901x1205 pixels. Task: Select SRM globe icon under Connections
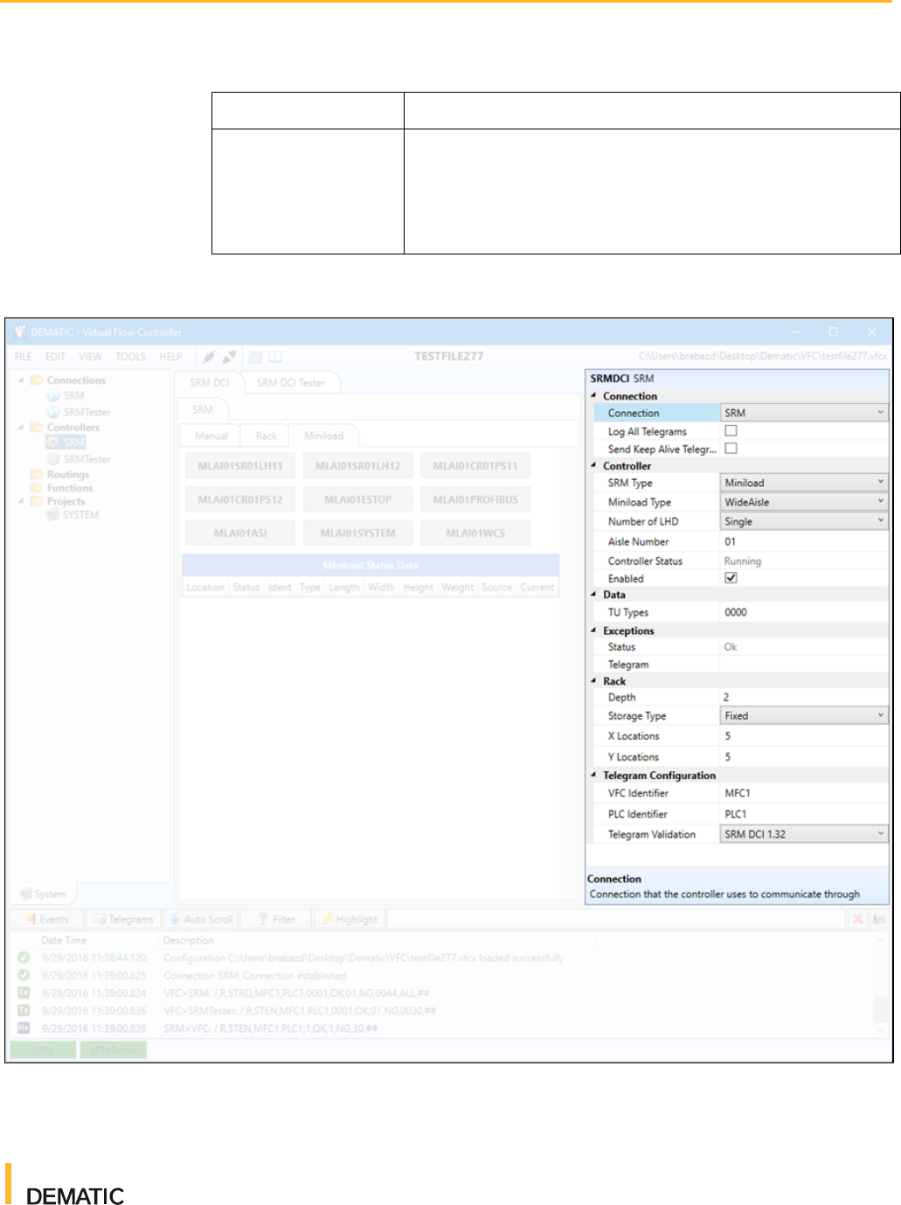(53, 396)
